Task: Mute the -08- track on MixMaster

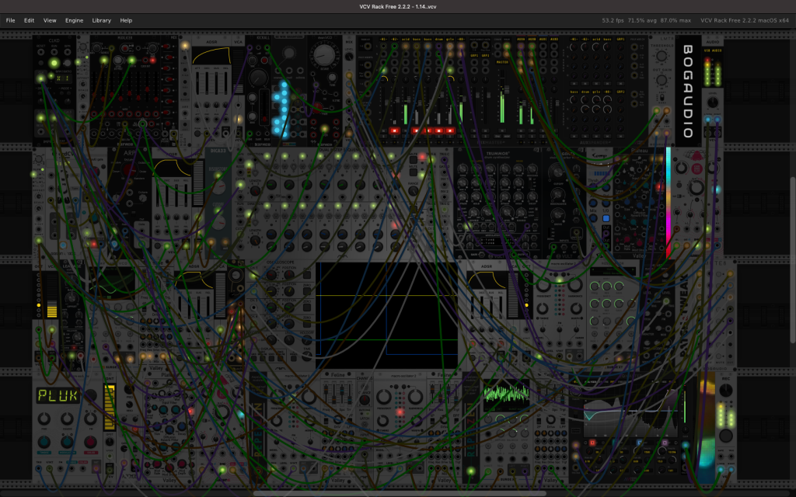Action: pos(461,130)
